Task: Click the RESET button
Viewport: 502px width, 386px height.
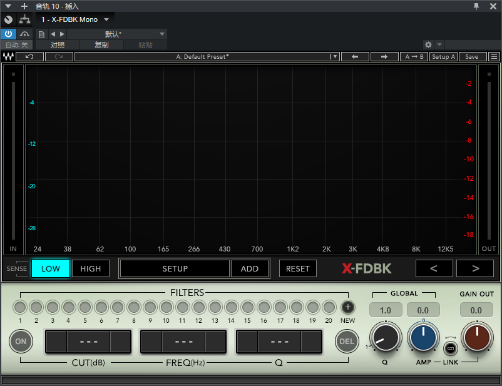Action: tap(298, 268)
